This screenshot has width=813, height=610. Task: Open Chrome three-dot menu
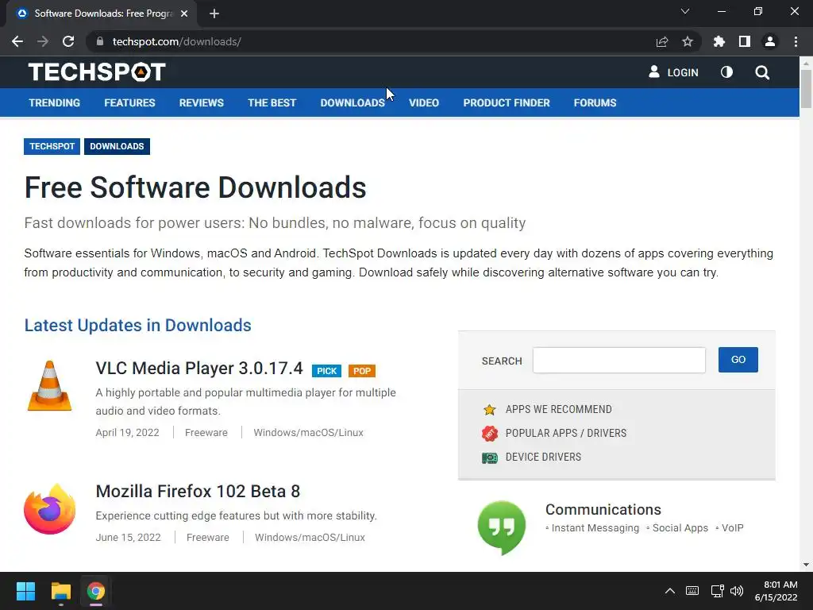click(796, 41)
